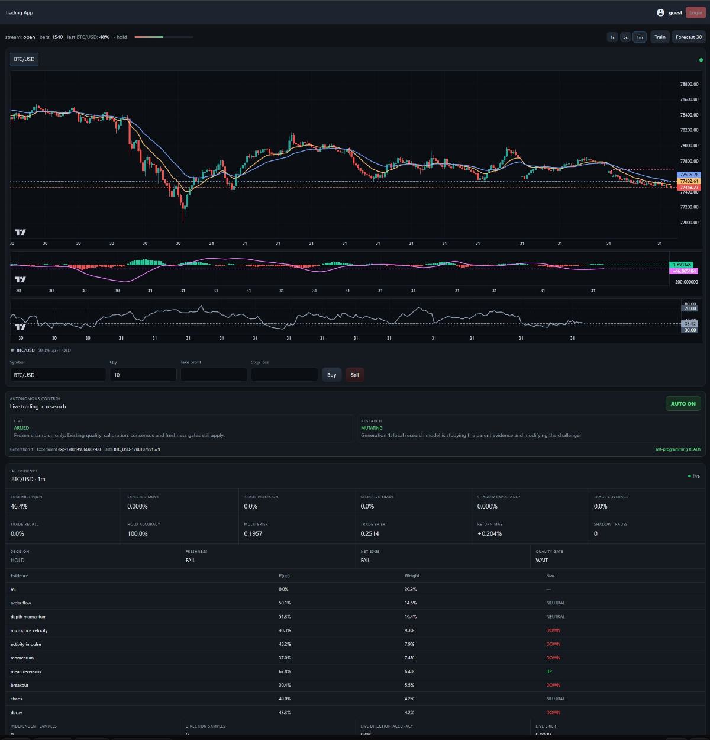Click the guest user avatar icon
The width and height of the screenshot is (710, 740).
[x=660, y=12]
